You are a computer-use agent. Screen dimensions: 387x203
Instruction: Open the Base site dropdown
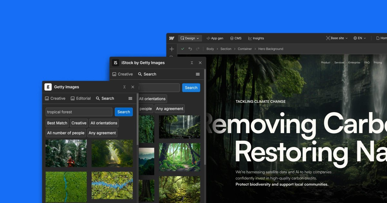(337, 38)
